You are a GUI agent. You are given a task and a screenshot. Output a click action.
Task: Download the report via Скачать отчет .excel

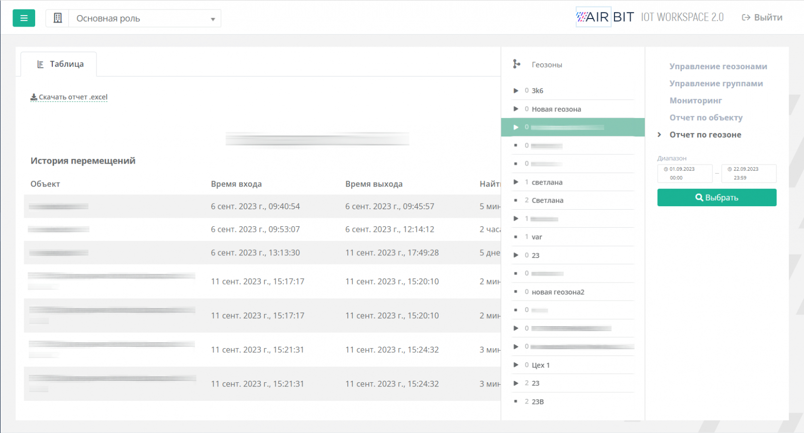[x=69, y=97]
